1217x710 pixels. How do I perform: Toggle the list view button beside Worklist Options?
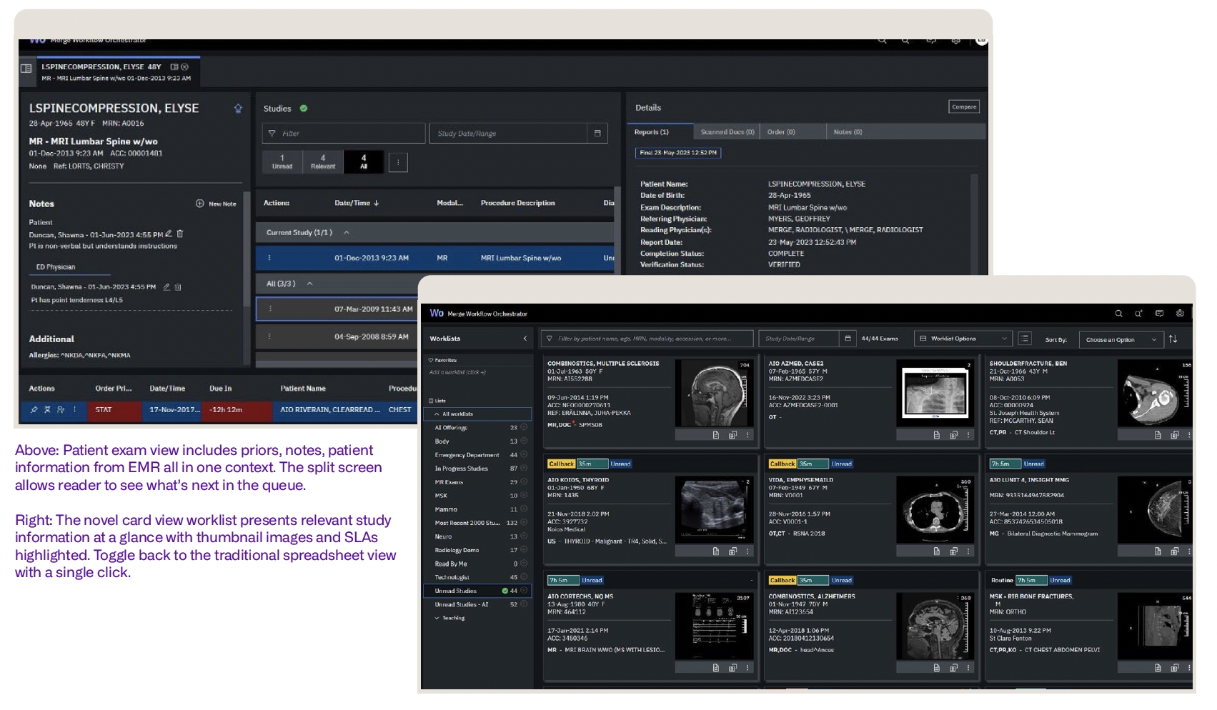pos(1025,339)
